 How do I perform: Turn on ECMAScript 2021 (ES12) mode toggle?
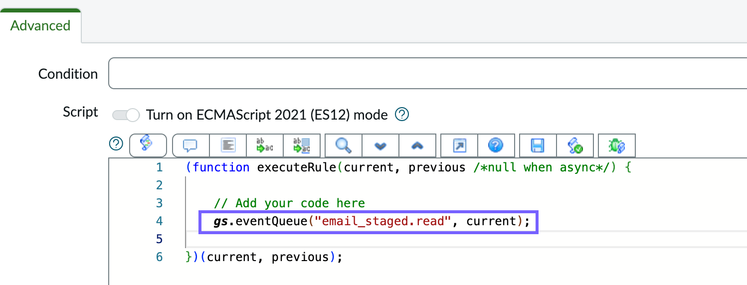pos(126,115)
